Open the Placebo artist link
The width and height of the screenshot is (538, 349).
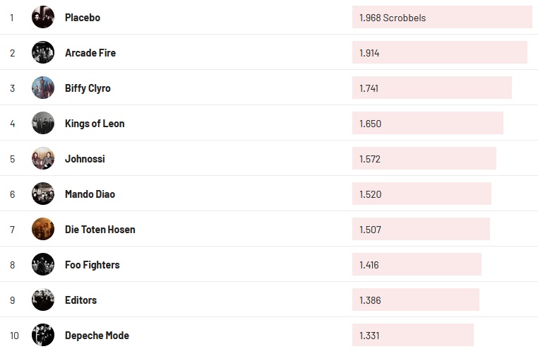pyautogui.click(x=83, y=18)
